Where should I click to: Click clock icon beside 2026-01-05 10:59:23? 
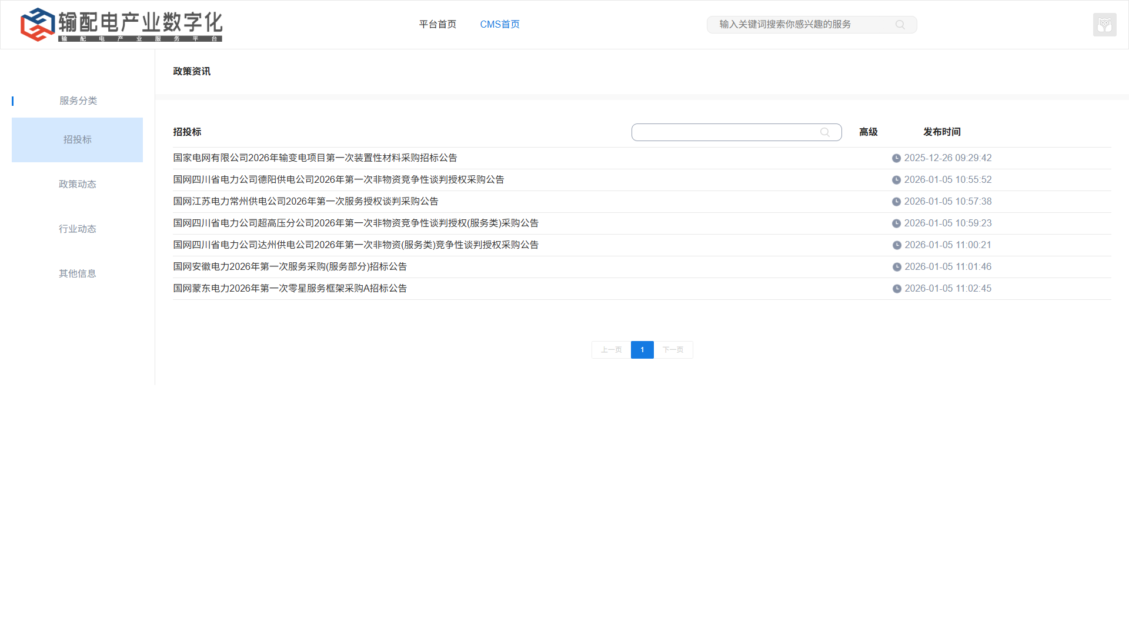click(896, 223)
